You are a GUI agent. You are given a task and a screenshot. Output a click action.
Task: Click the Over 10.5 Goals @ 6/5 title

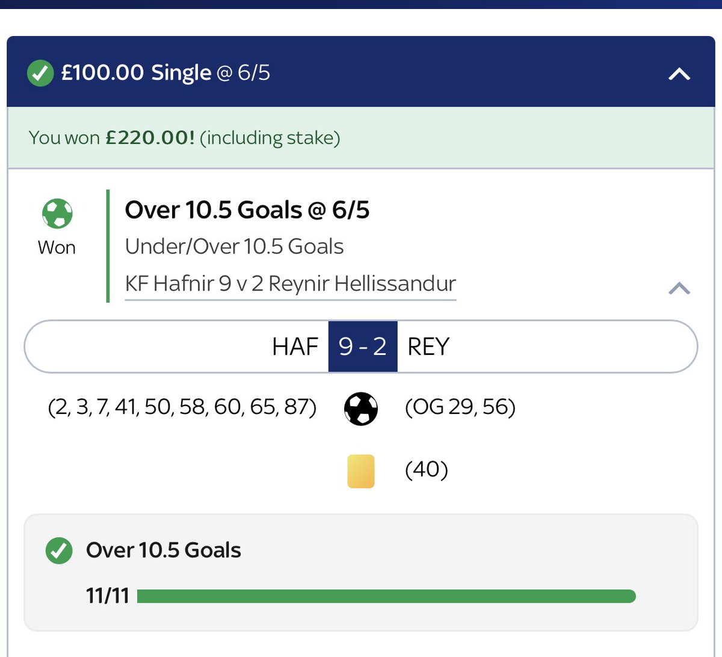[x=247, y=210]
